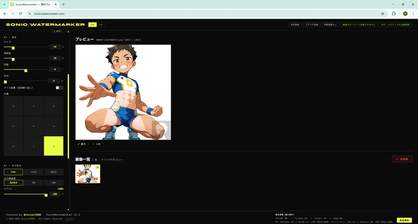Set output resolution to 75%
The width and height of the screenshot is (418, 224).
(33, 183)
